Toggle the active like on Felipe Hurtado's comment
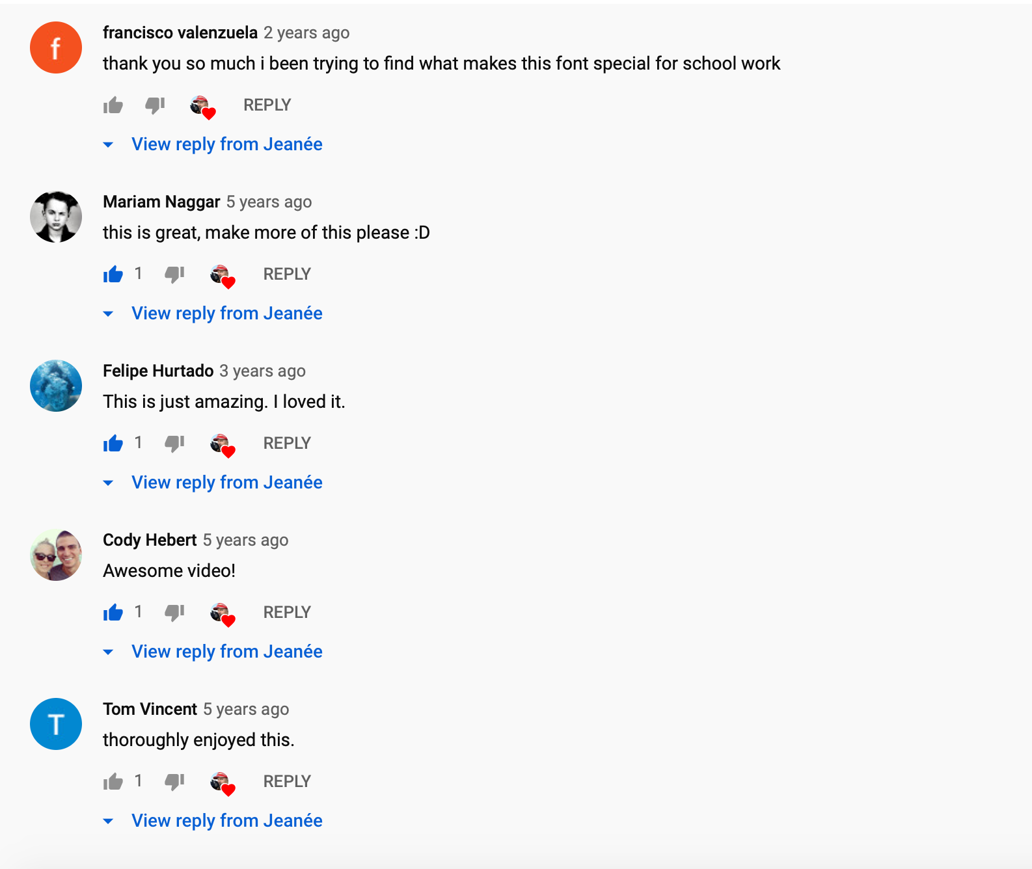 point(113,444)
